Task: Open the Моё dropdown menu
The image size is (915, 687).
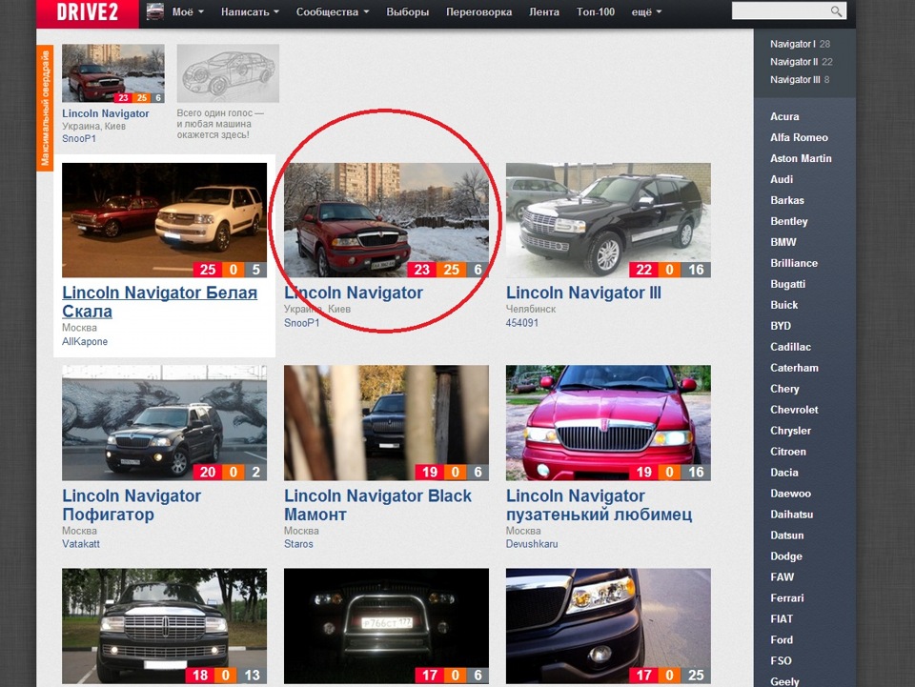Action: click(x=188, y=11)
